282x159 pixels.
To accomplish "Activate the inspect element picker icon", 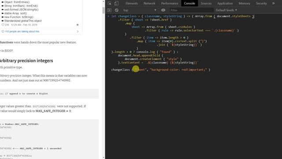I will 110,3.
